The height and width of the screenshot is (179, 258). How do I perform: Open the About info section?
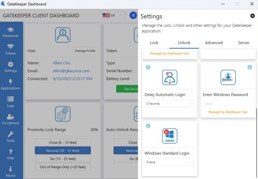(10, 172)
